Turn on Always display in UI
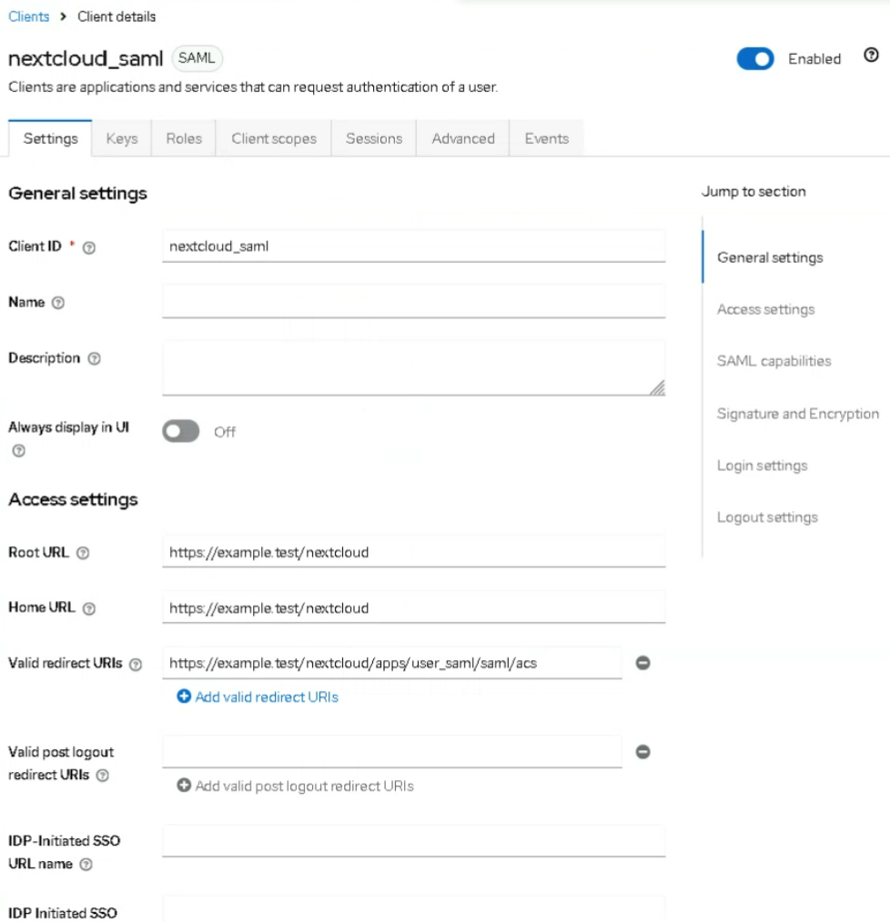890x922 pixels. point(180,432)
